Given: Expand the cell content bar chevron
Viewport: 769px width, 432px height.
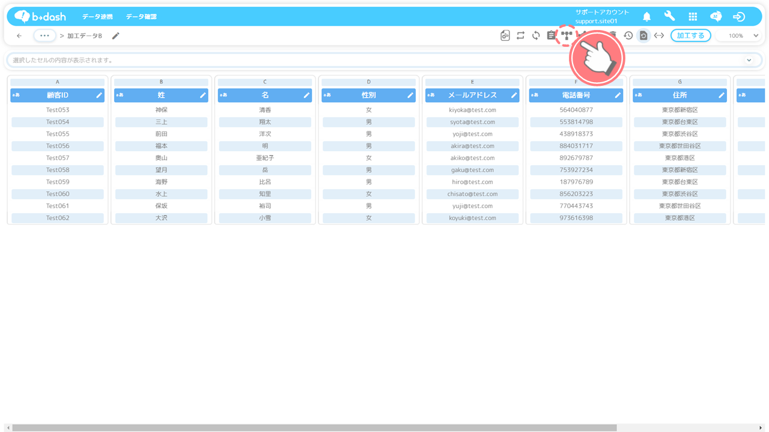Looking at the screenshot, I should coord(749,60).
